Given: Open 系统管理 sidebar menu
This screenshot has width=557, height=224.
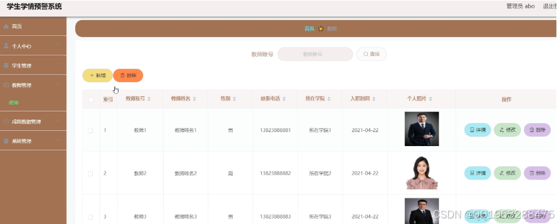Looking at the screenshot, I should [x=33, y=141].
